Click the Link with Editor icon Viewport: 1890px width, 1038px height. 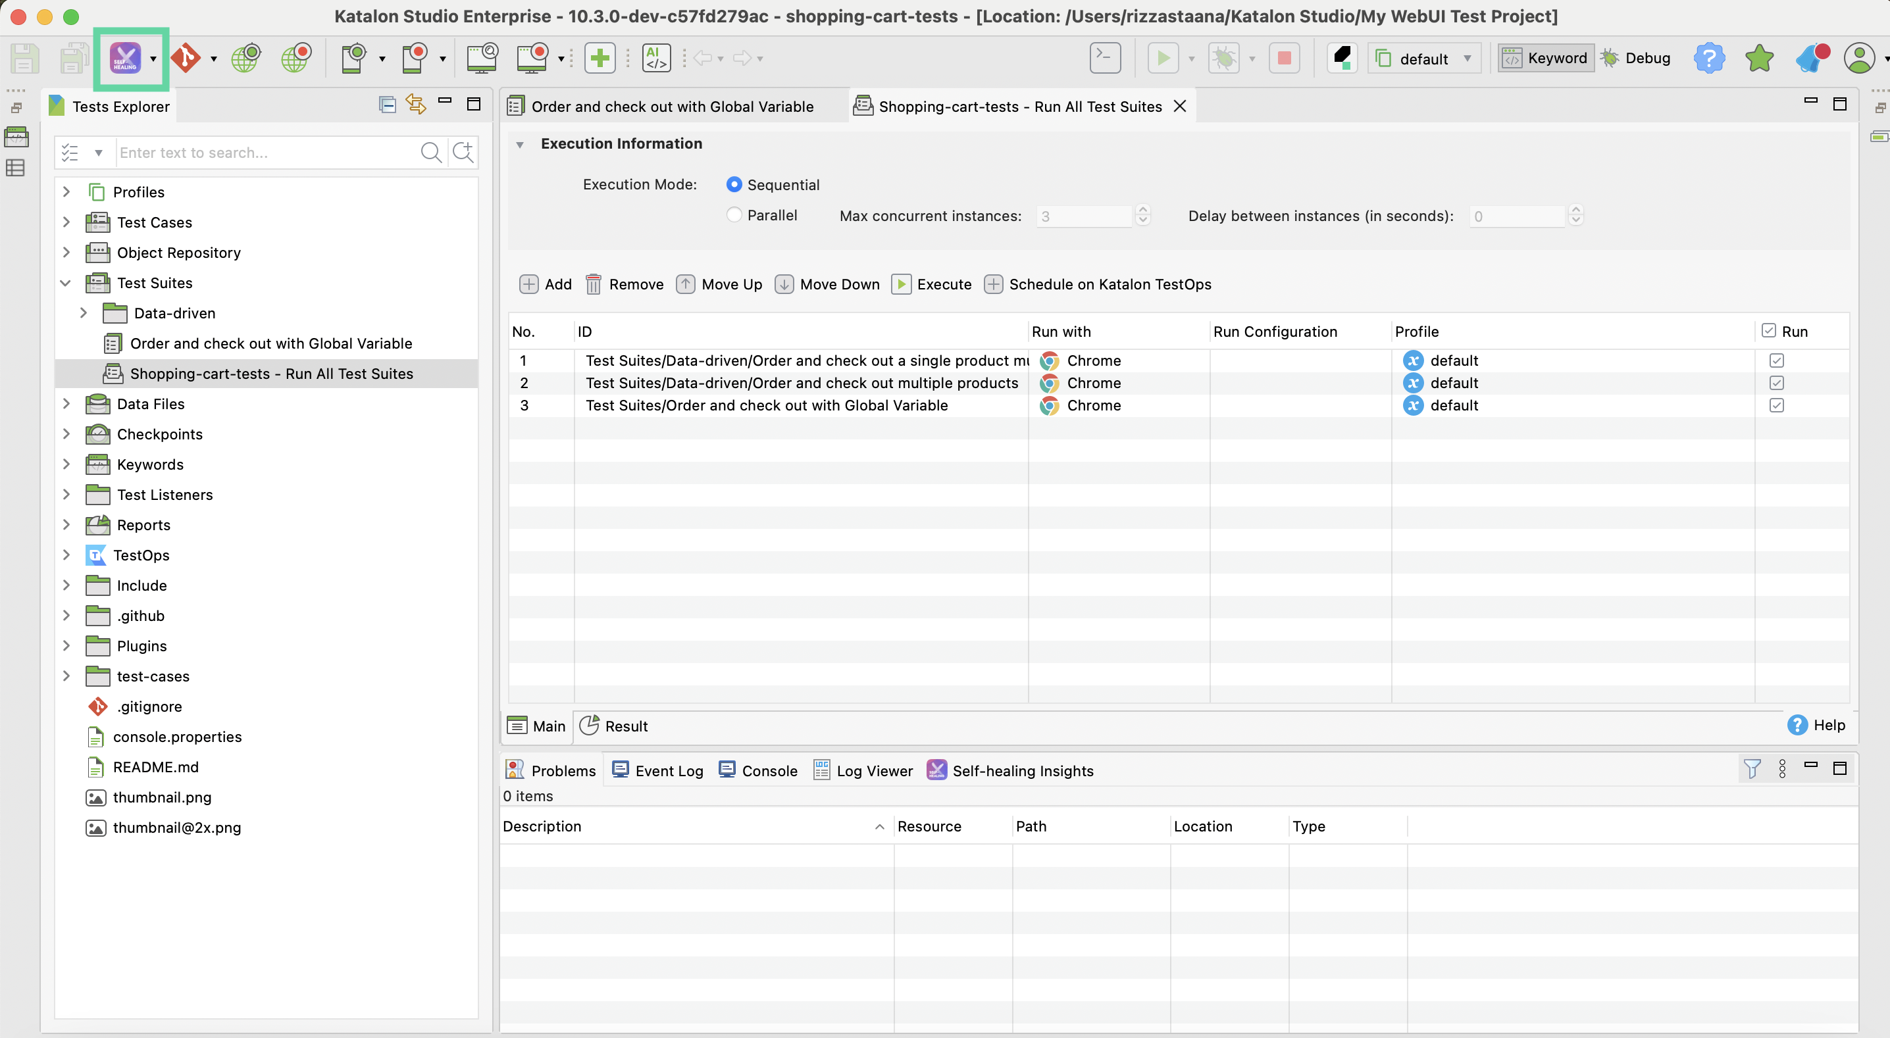pos(416,105)
